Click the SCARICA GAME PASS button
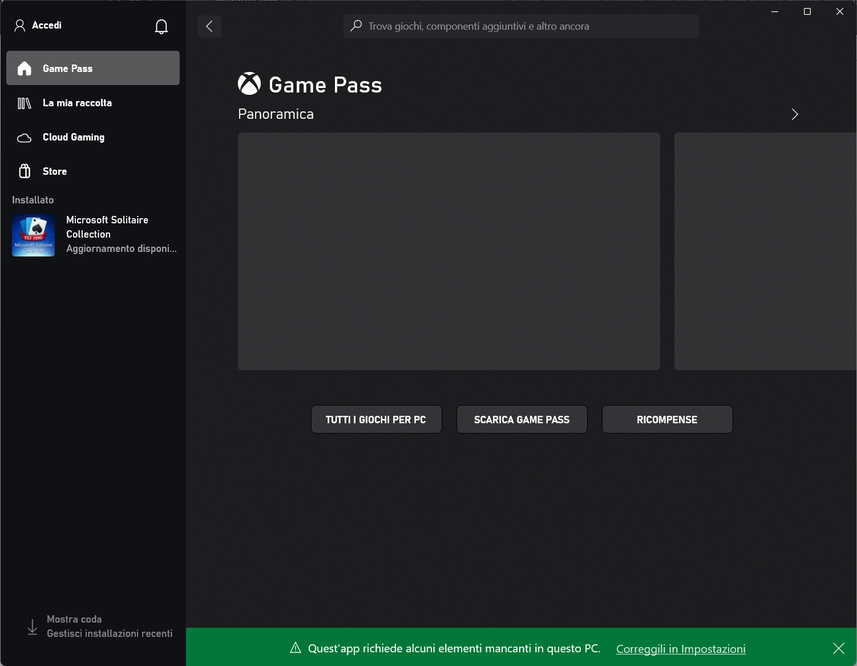This screenshot has width=857, height=666. point(522,419)
